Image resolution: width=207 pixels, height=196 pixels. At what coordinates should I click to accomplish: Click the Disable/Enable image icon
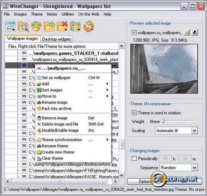pos(39,130)
